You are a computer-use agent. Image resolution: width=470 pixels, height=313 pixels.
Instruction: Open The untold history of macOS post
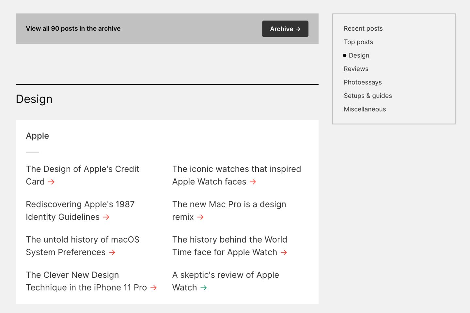82,240
